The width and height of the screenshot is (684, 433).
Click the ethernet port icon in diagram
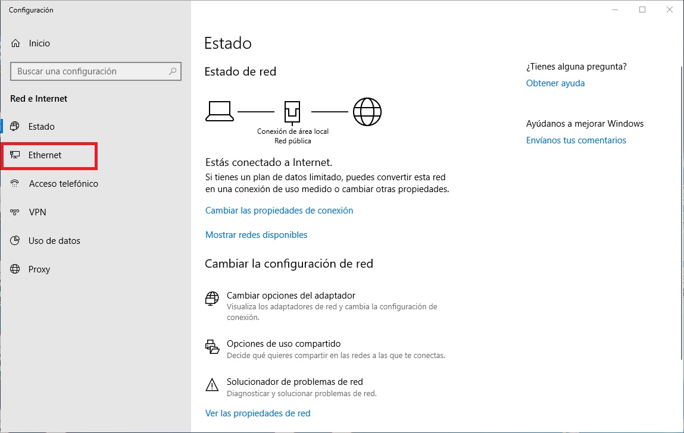pos(292,113)
